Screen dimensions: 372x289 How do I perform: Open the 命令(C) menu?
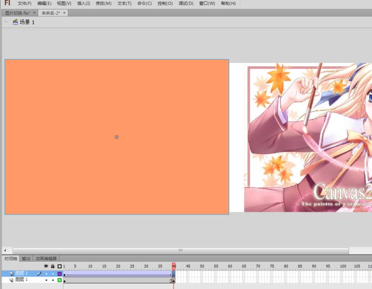coord(145,3)
